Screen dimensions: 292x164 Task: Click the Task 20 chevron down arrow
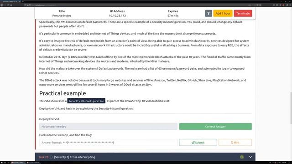point(250,157)
